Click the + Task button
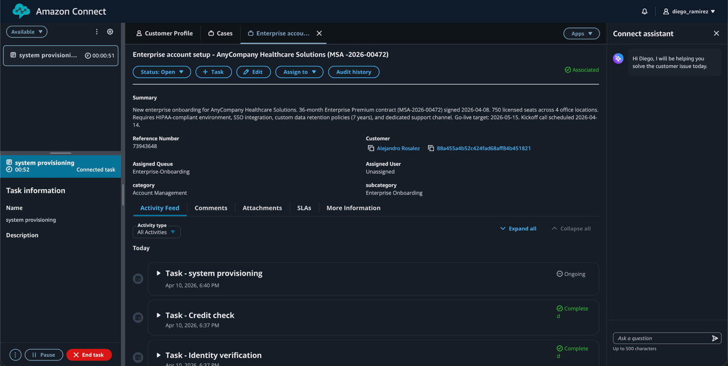This screenshot has width=728, height=366. [x=213, y=72]
